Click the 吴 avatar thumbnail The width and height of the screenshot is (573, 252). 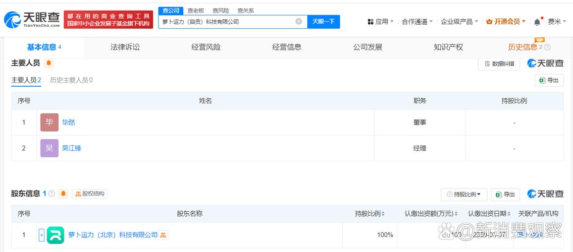49,148
